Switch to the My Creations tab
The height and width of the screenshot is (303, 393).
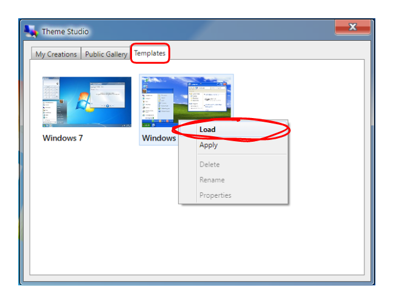(x=56, y=54)
